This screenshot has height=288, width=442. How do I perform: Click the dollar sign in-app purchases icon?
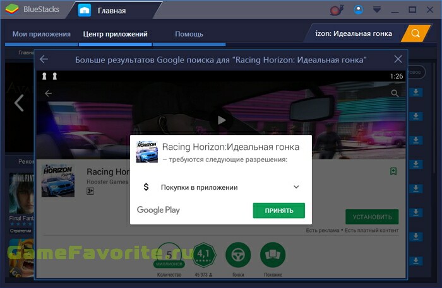[x=146, y=187]
